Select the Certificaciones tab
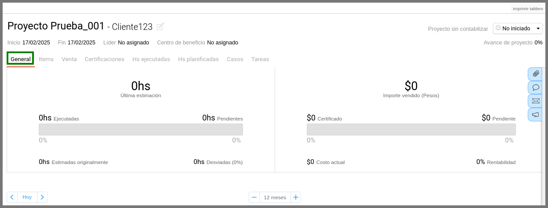 [x=105, y=59]
